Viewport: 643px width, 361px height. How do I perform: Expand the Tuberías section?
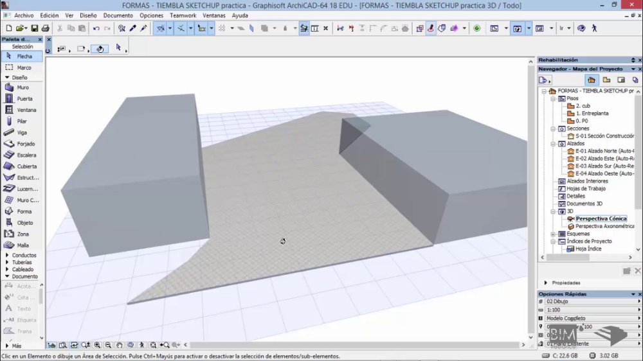pos(7,262)
